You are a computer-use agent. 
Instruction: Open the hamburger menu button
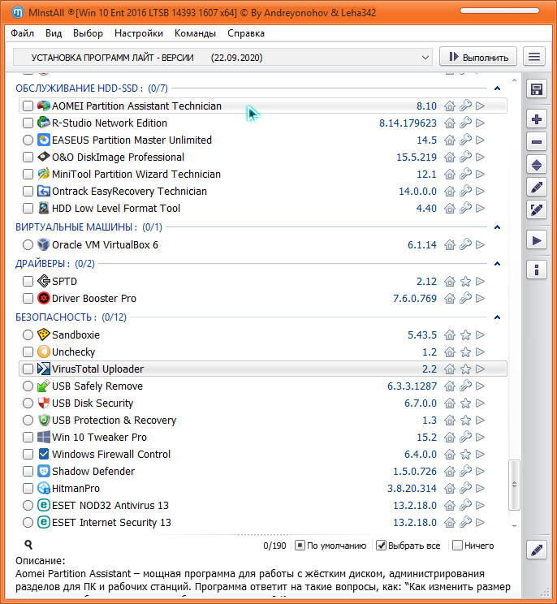(534, 57)
